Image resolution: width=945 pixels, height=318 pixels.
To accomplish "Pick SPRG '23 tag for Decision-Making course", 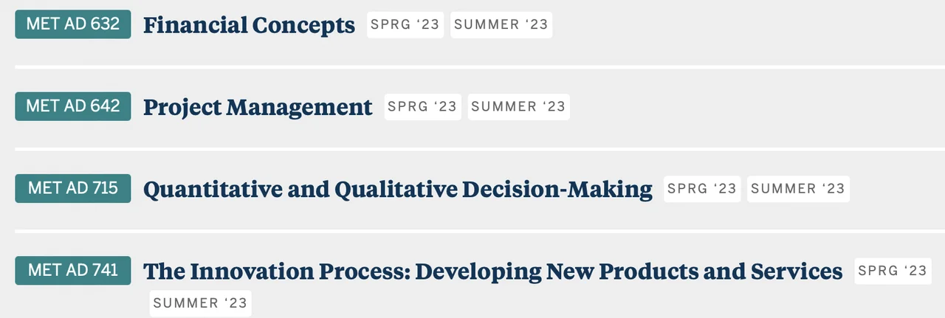I will pyautogui.click(x=702, y=188).
